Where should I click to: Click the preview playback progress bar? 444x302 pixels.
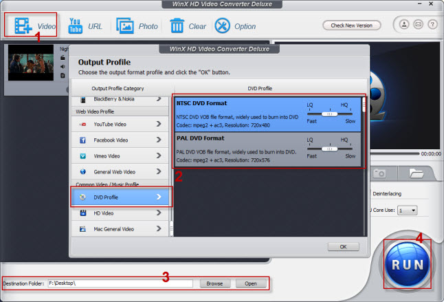point(395,153)
